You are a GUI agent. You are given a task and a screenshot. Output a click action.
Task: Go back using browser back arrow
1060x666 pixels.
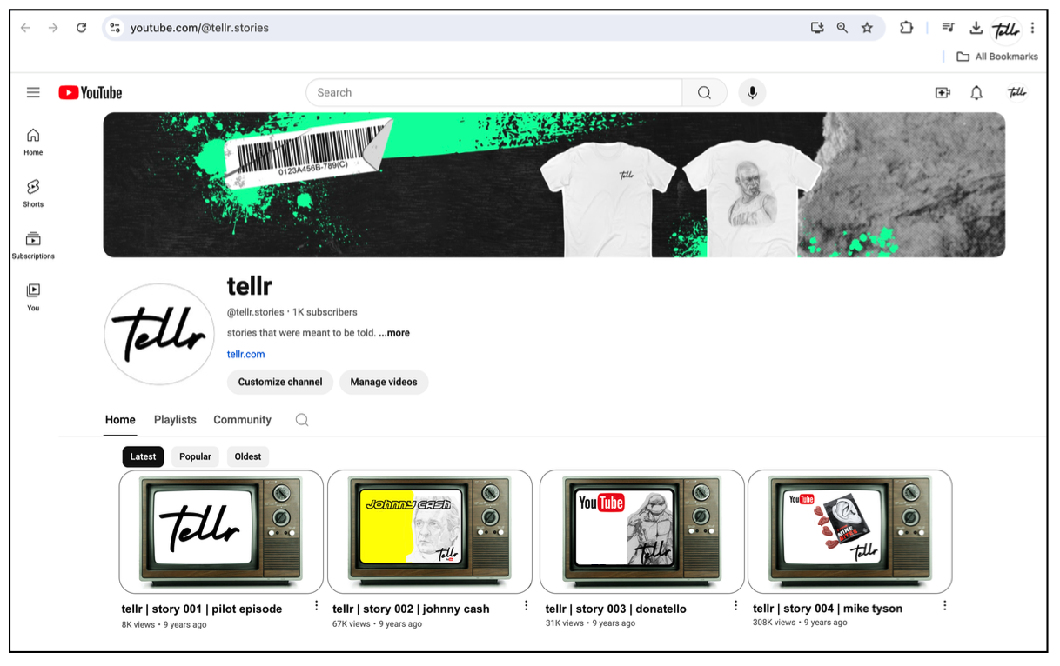(x=25, y=28)
